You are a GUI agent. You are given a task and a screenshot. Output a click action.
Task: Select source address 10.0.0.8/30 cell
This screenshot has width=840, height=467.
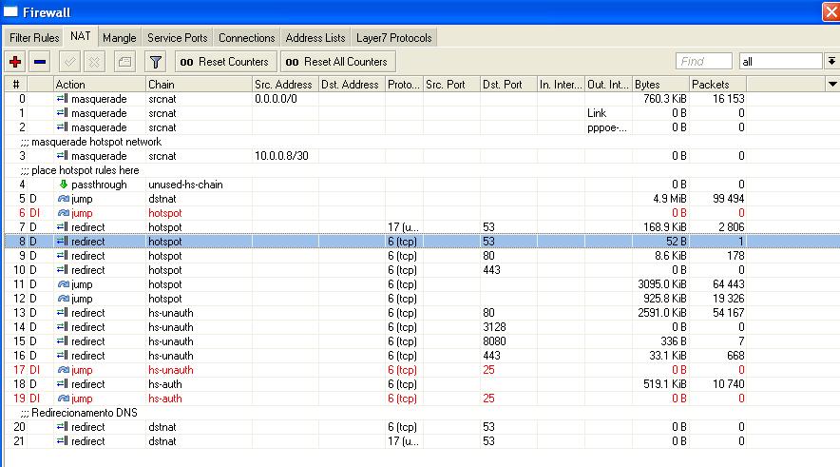pyautogui.click(x=281, y=156)
